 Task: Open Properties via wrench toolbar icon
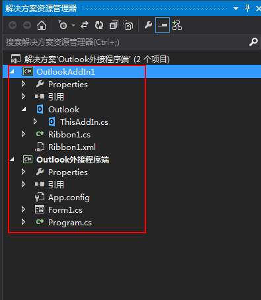point(148,25)
